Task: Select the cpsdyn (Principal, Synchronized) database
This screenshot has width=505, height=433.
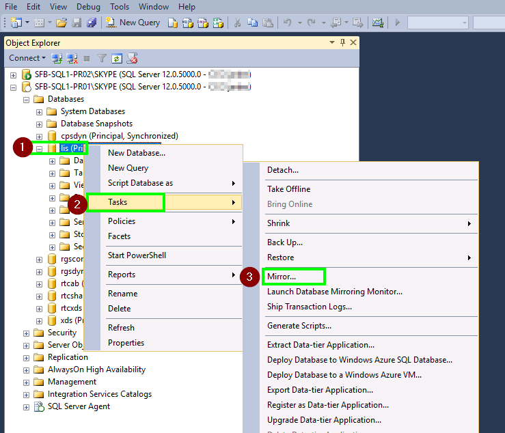Action: tap(119, 136)
